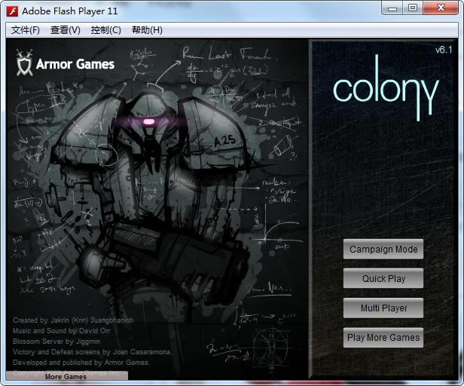The height and width of the screenshot is (386, 464).
Task: Start Campaign Mode
Action: [383, 250]
